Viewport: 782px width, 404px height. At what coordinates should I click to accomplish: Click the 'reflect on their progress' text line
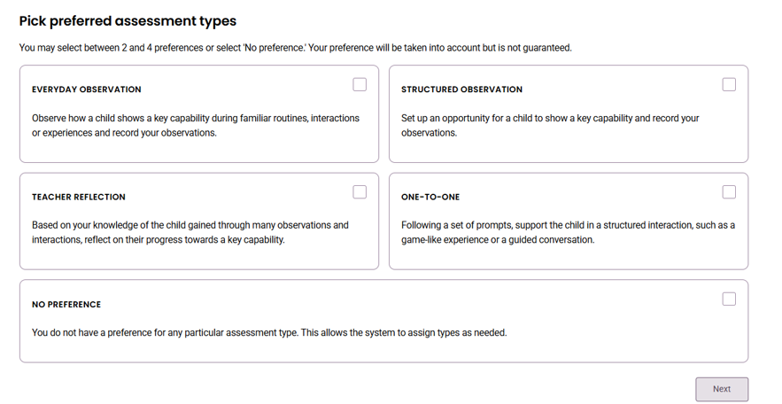tap(159, 240)
